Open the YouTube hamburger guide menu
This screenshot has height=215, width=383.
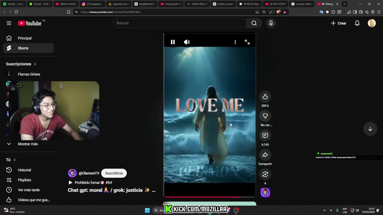(x=9, y=23)
